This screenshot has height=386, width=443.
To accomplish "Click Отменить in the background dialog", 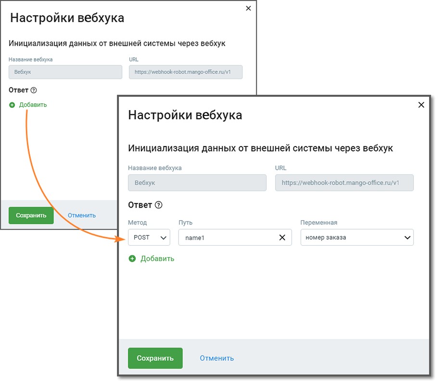I will 81,215.
